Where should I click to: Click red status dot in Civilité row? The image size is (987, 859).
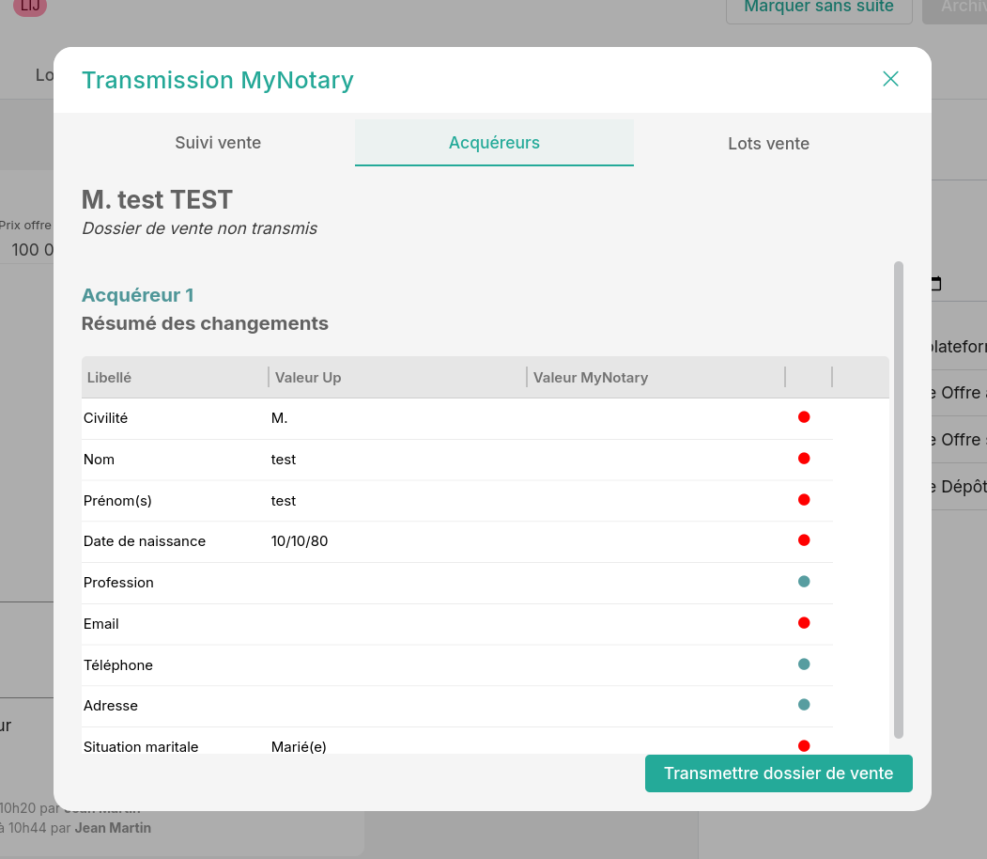pos(804,417)
